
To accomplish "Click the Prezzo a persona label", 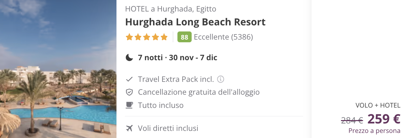I will [374, 131].
